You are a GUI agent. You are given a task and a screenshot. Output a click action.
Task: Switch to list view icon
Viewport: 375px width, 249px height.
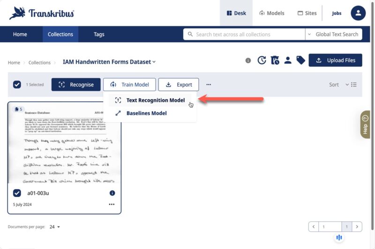click(354, 85)
